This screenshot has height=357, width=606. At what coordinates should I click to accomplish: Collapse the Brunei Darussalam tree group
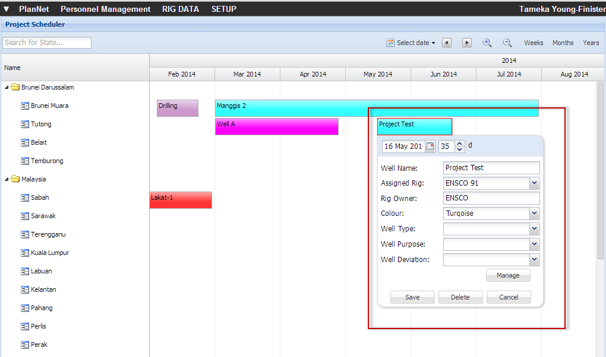click(7, 88)
